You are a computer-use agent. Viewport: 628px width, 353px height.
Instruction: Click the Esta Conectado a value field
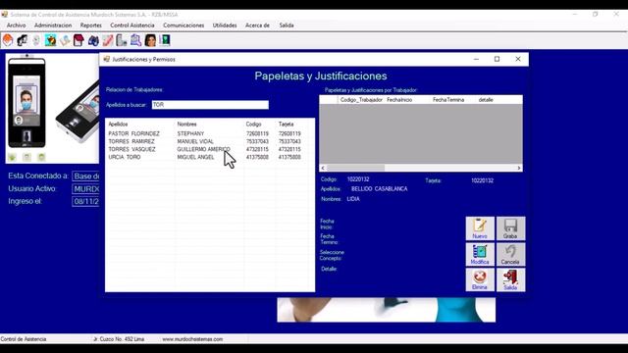click(85, 176)
